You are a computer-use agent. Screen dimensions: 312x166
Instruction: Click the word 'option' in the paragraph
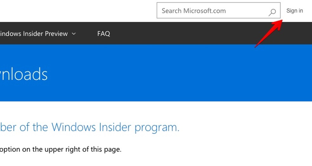point(10,150)
